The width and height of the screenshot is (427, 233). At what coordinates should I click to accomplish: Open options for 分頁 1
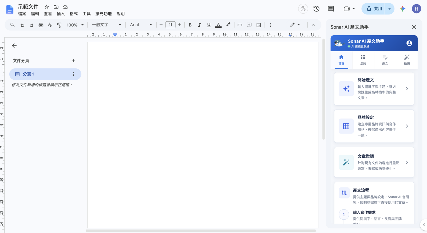[73, 74]
